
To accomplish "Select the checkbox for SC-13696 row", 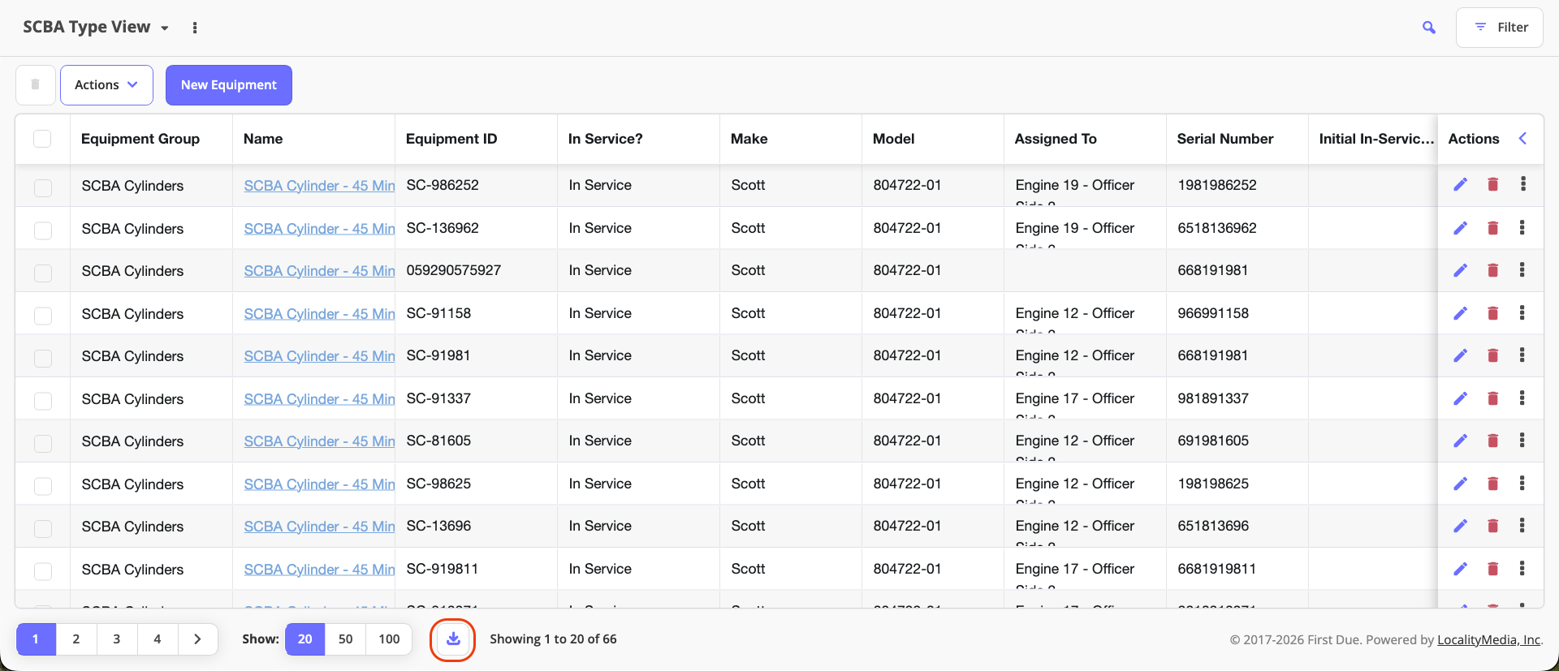I will coord(43,528).
